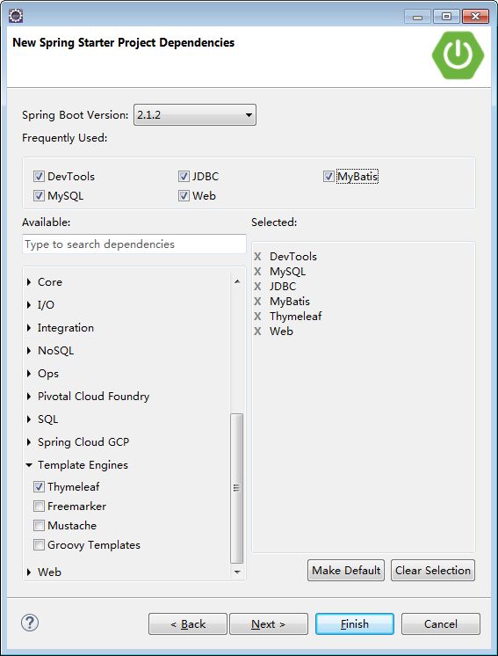Viewport: 498px width, 656px height.
Task: Cancel the new project wizard
Action: pos(441,624)
